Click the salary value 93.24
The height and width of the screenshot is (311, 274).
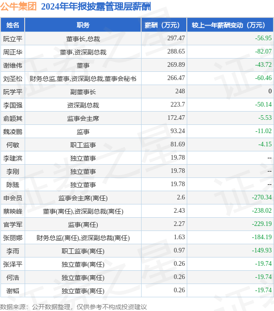[x=178, y=131]
